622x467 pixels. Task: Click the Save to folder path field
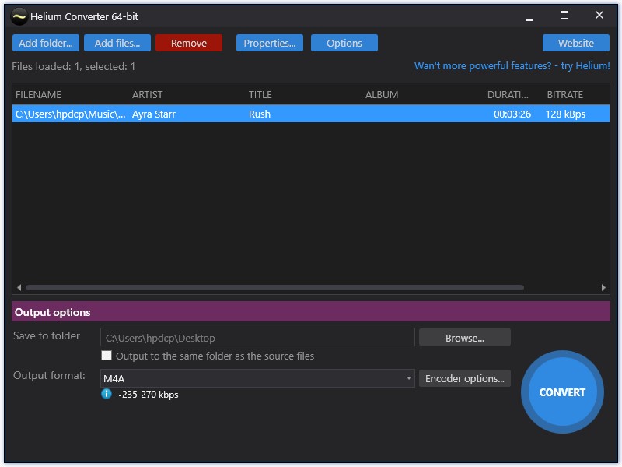point(257,338)
